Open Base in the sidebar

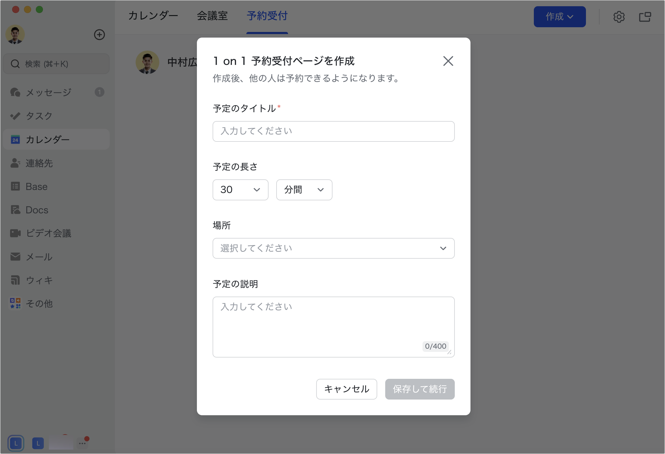pyautogui.click(x=56, y=186)
